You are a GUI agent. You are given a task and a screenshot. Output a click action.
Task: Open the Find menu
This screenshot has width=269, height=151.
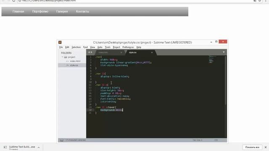point(85,47)
